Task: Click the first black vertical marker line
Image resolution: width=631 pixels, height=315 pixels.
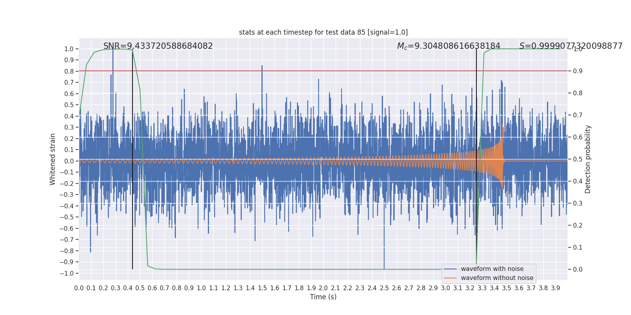Action: coord(133,159)
